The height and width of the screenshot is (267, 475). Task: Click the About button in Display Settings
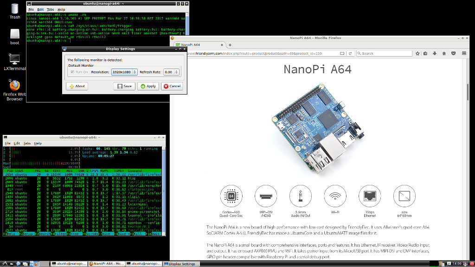[x=77, y=86]
